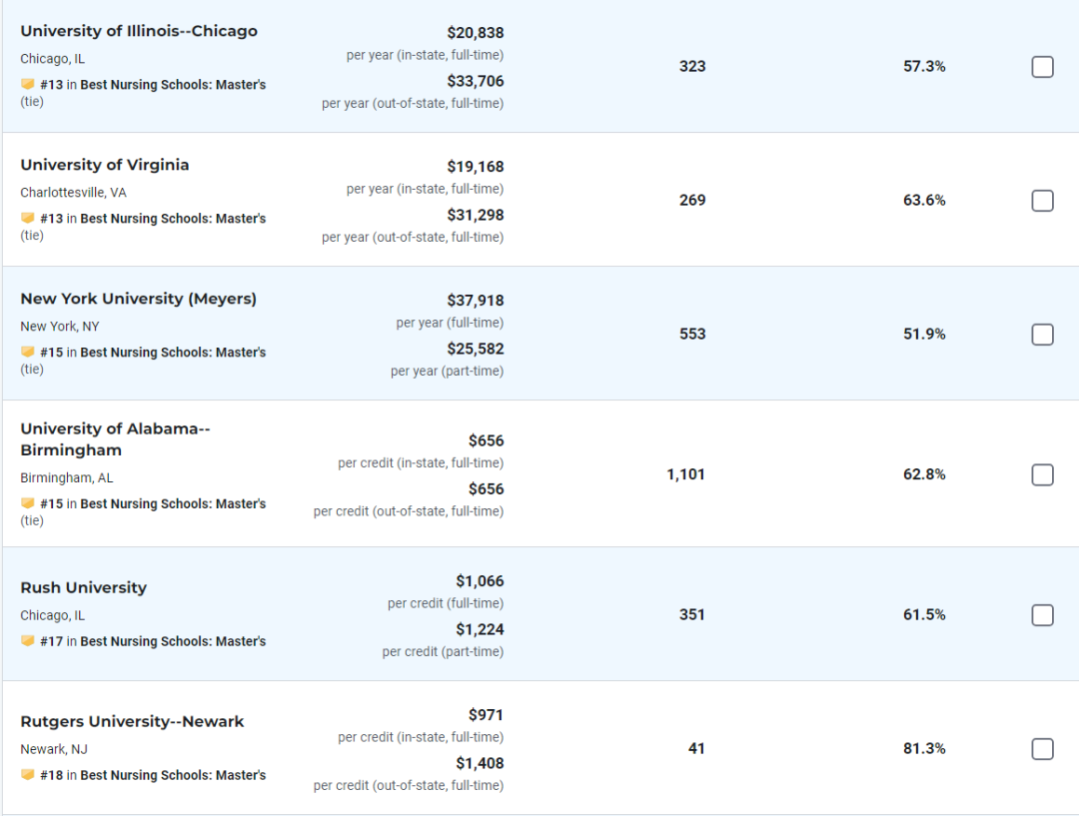1079x816 pixels.
Task: Click the ranking badge icon for University of Alabama--Birmingham
Action: click(x=28, y=503)
